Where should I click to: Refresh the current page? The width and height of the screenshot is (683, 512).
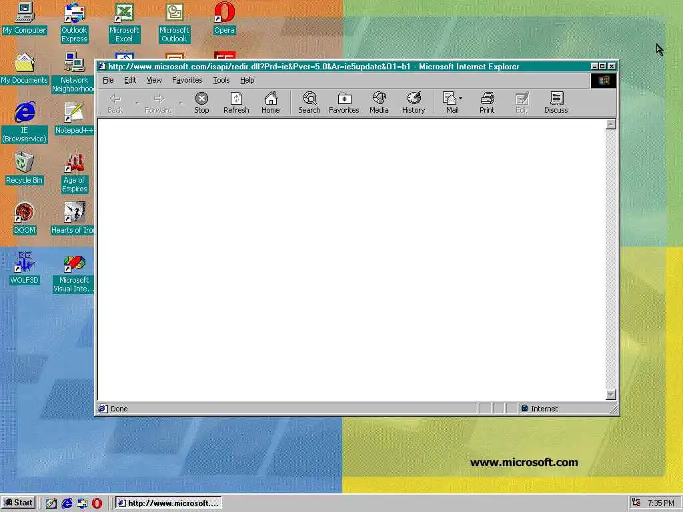pyautogui.click(x=236, y=103)
